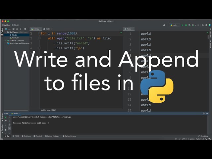
Task: Toggle the Structure side tool window
Action: pyautogui.click(x=2, y=117)
